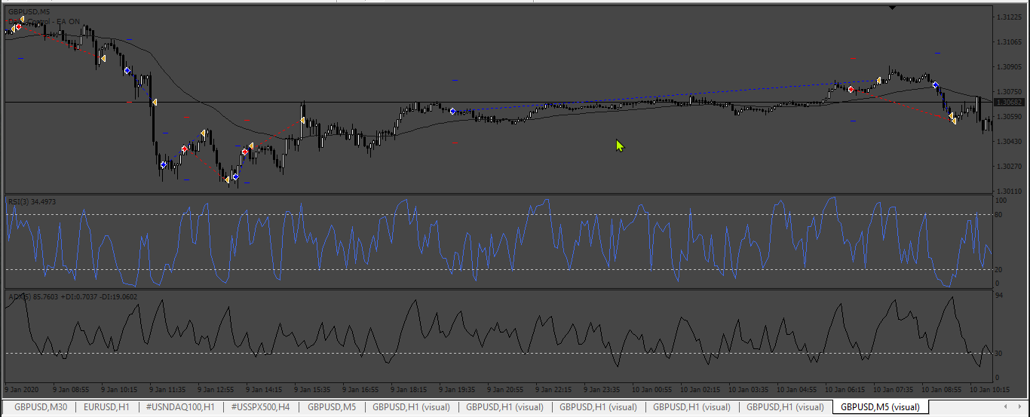1030x417 pixels.
Task: Click the RSI scale level 80
Action: pos(1000,215)
